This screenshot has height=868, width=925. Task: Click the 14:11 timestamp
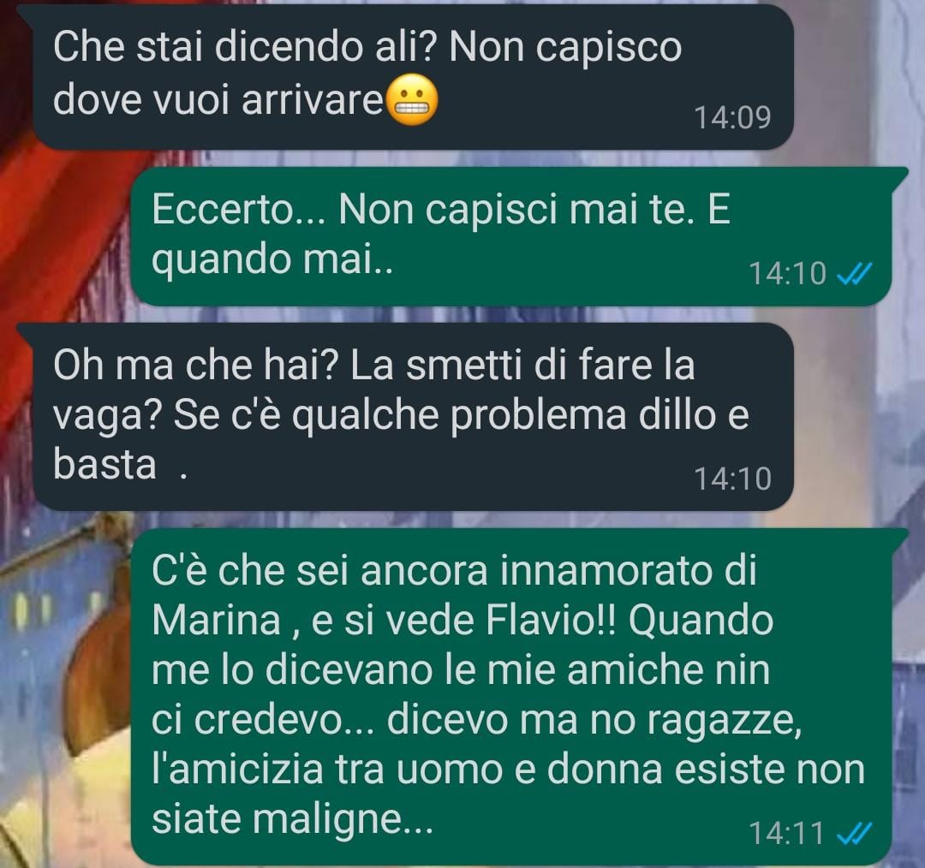pyautogui.click(x=787, y=833)
